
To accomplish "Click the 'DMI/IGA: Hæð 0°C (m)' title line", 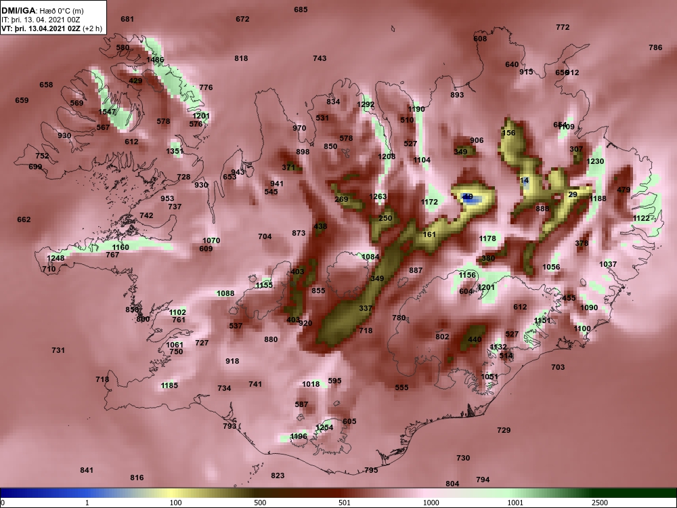I will [x=42, y=11].
